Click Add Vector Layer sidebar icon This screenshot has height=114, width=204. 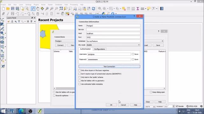[x=2, y=20]
